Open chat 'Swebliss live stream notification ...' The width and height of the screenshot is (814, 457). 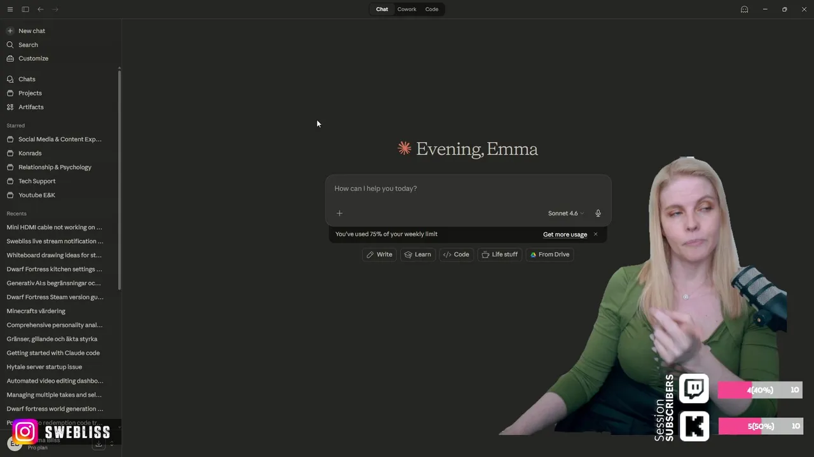coord(55,241)
